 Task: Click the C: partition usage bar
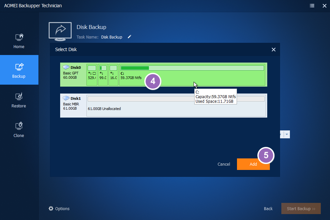192,68
